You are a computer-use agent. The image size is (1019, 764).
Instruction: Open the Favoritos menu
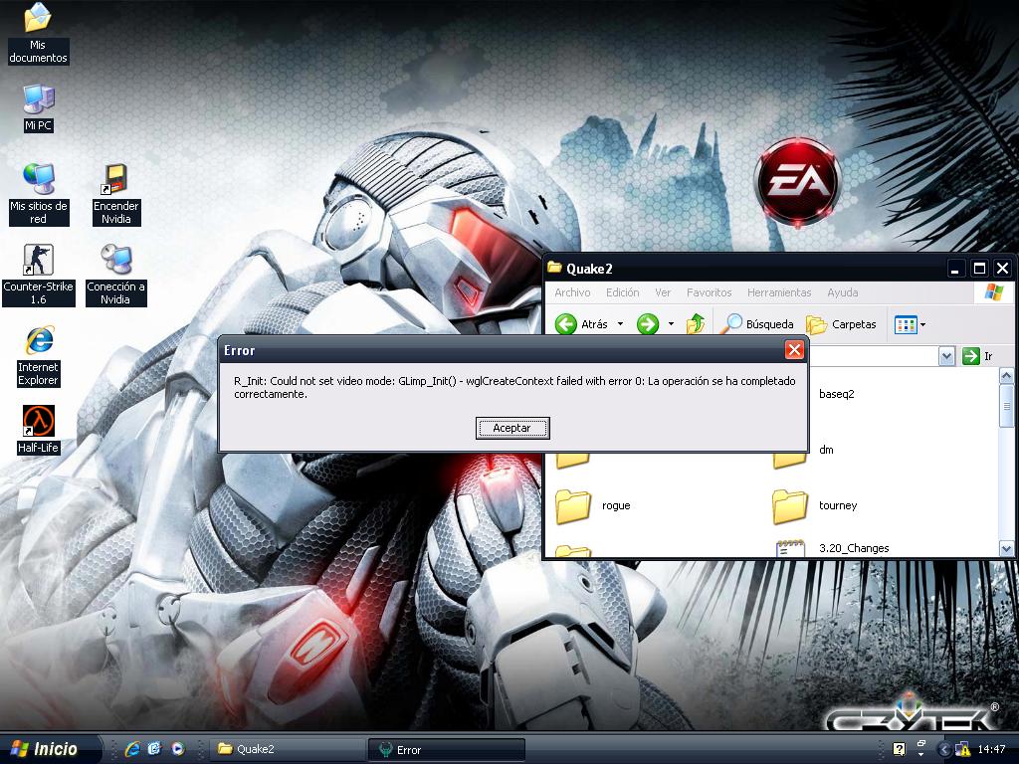[709, 292]
